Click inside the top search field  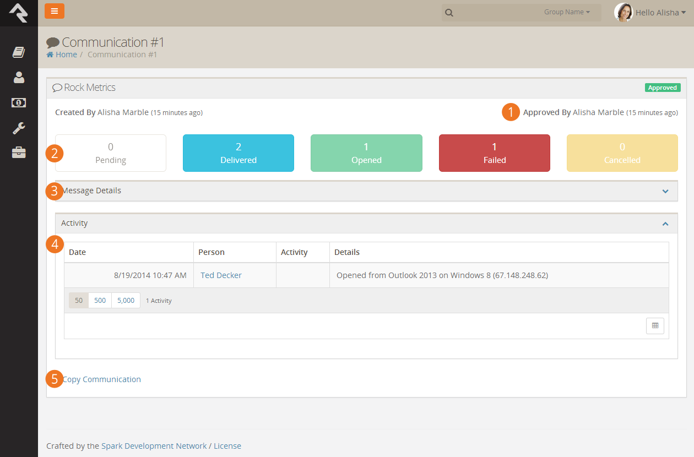coord(496,13)
